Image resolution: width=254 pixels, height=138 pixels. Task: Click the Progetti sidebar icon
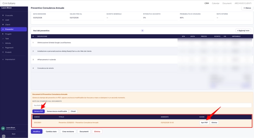[3, 34]
